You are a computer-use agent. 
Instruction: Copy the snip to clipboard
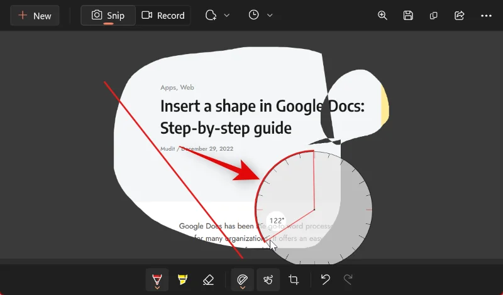point(433,16)
